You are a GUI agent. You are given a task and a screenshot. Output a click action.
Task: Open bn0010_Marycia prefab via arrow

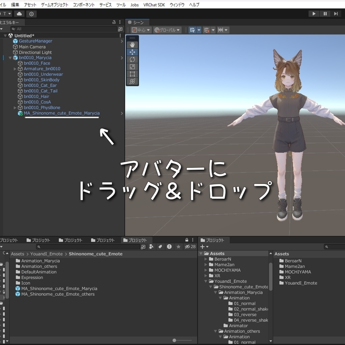coord(122,58)
